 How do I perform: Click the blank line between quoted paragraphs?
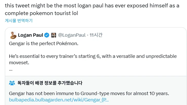(77, 50)
